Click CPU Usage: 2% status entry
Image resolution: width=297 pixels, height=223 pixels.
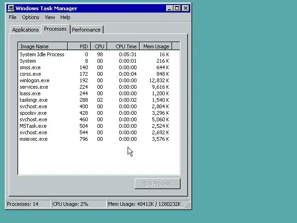79,204
